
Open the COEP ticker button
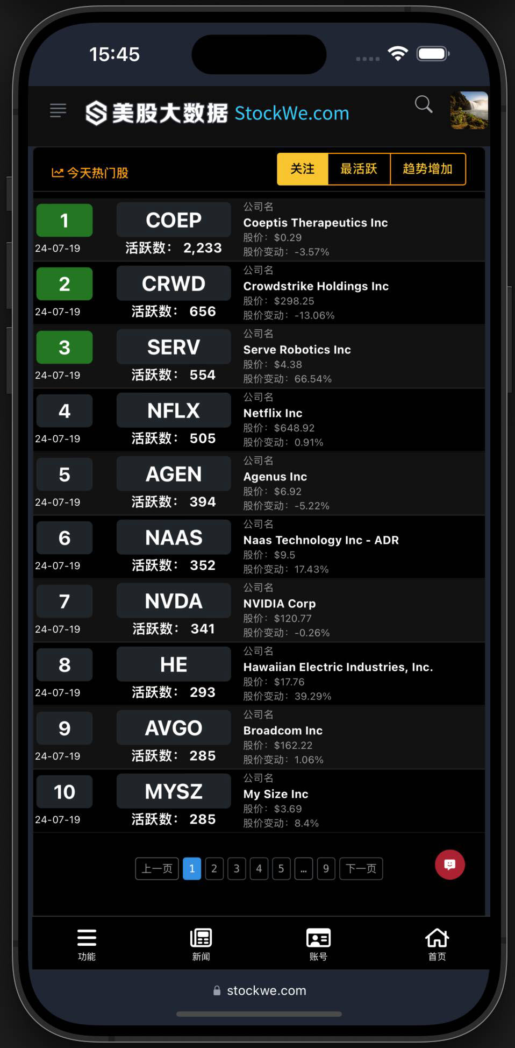(174, 220)
